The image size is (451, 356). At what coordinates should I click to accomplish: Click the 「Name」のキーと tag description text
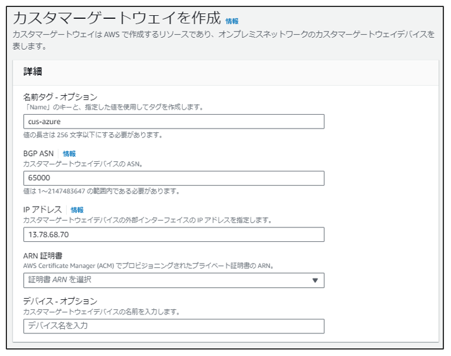coord(113,107)
